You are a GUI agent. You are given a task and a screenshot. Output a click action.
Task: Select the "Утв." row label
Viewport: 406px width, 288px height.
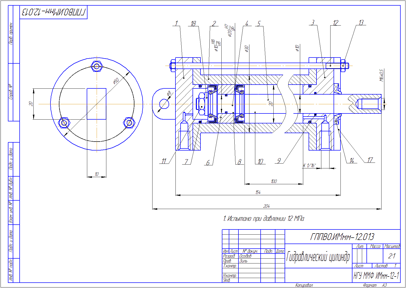(x=227, y=280)
